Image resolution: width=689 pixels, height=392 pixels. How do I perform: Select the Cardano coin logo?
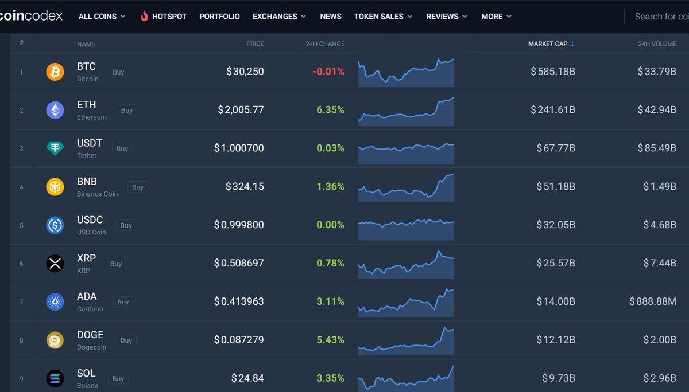pos(55,301)
